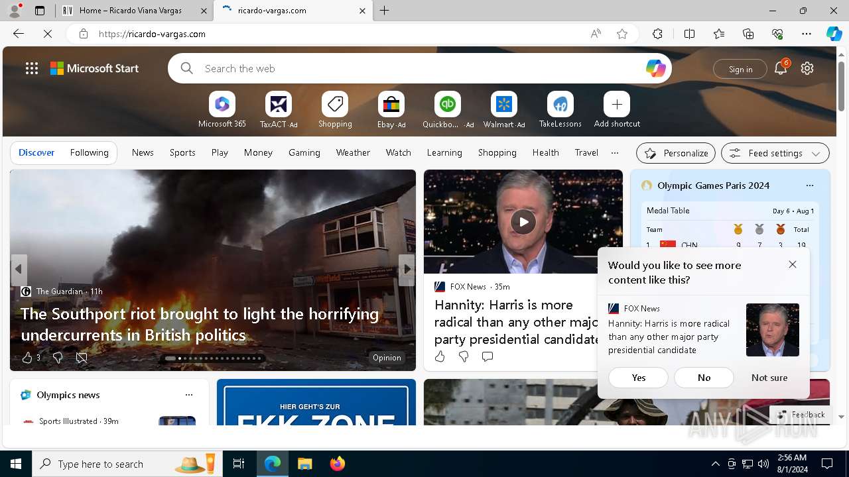Screen dimensions: 849x477
Task: Choose Not sure in content prompt
Action: pos(769,378)
